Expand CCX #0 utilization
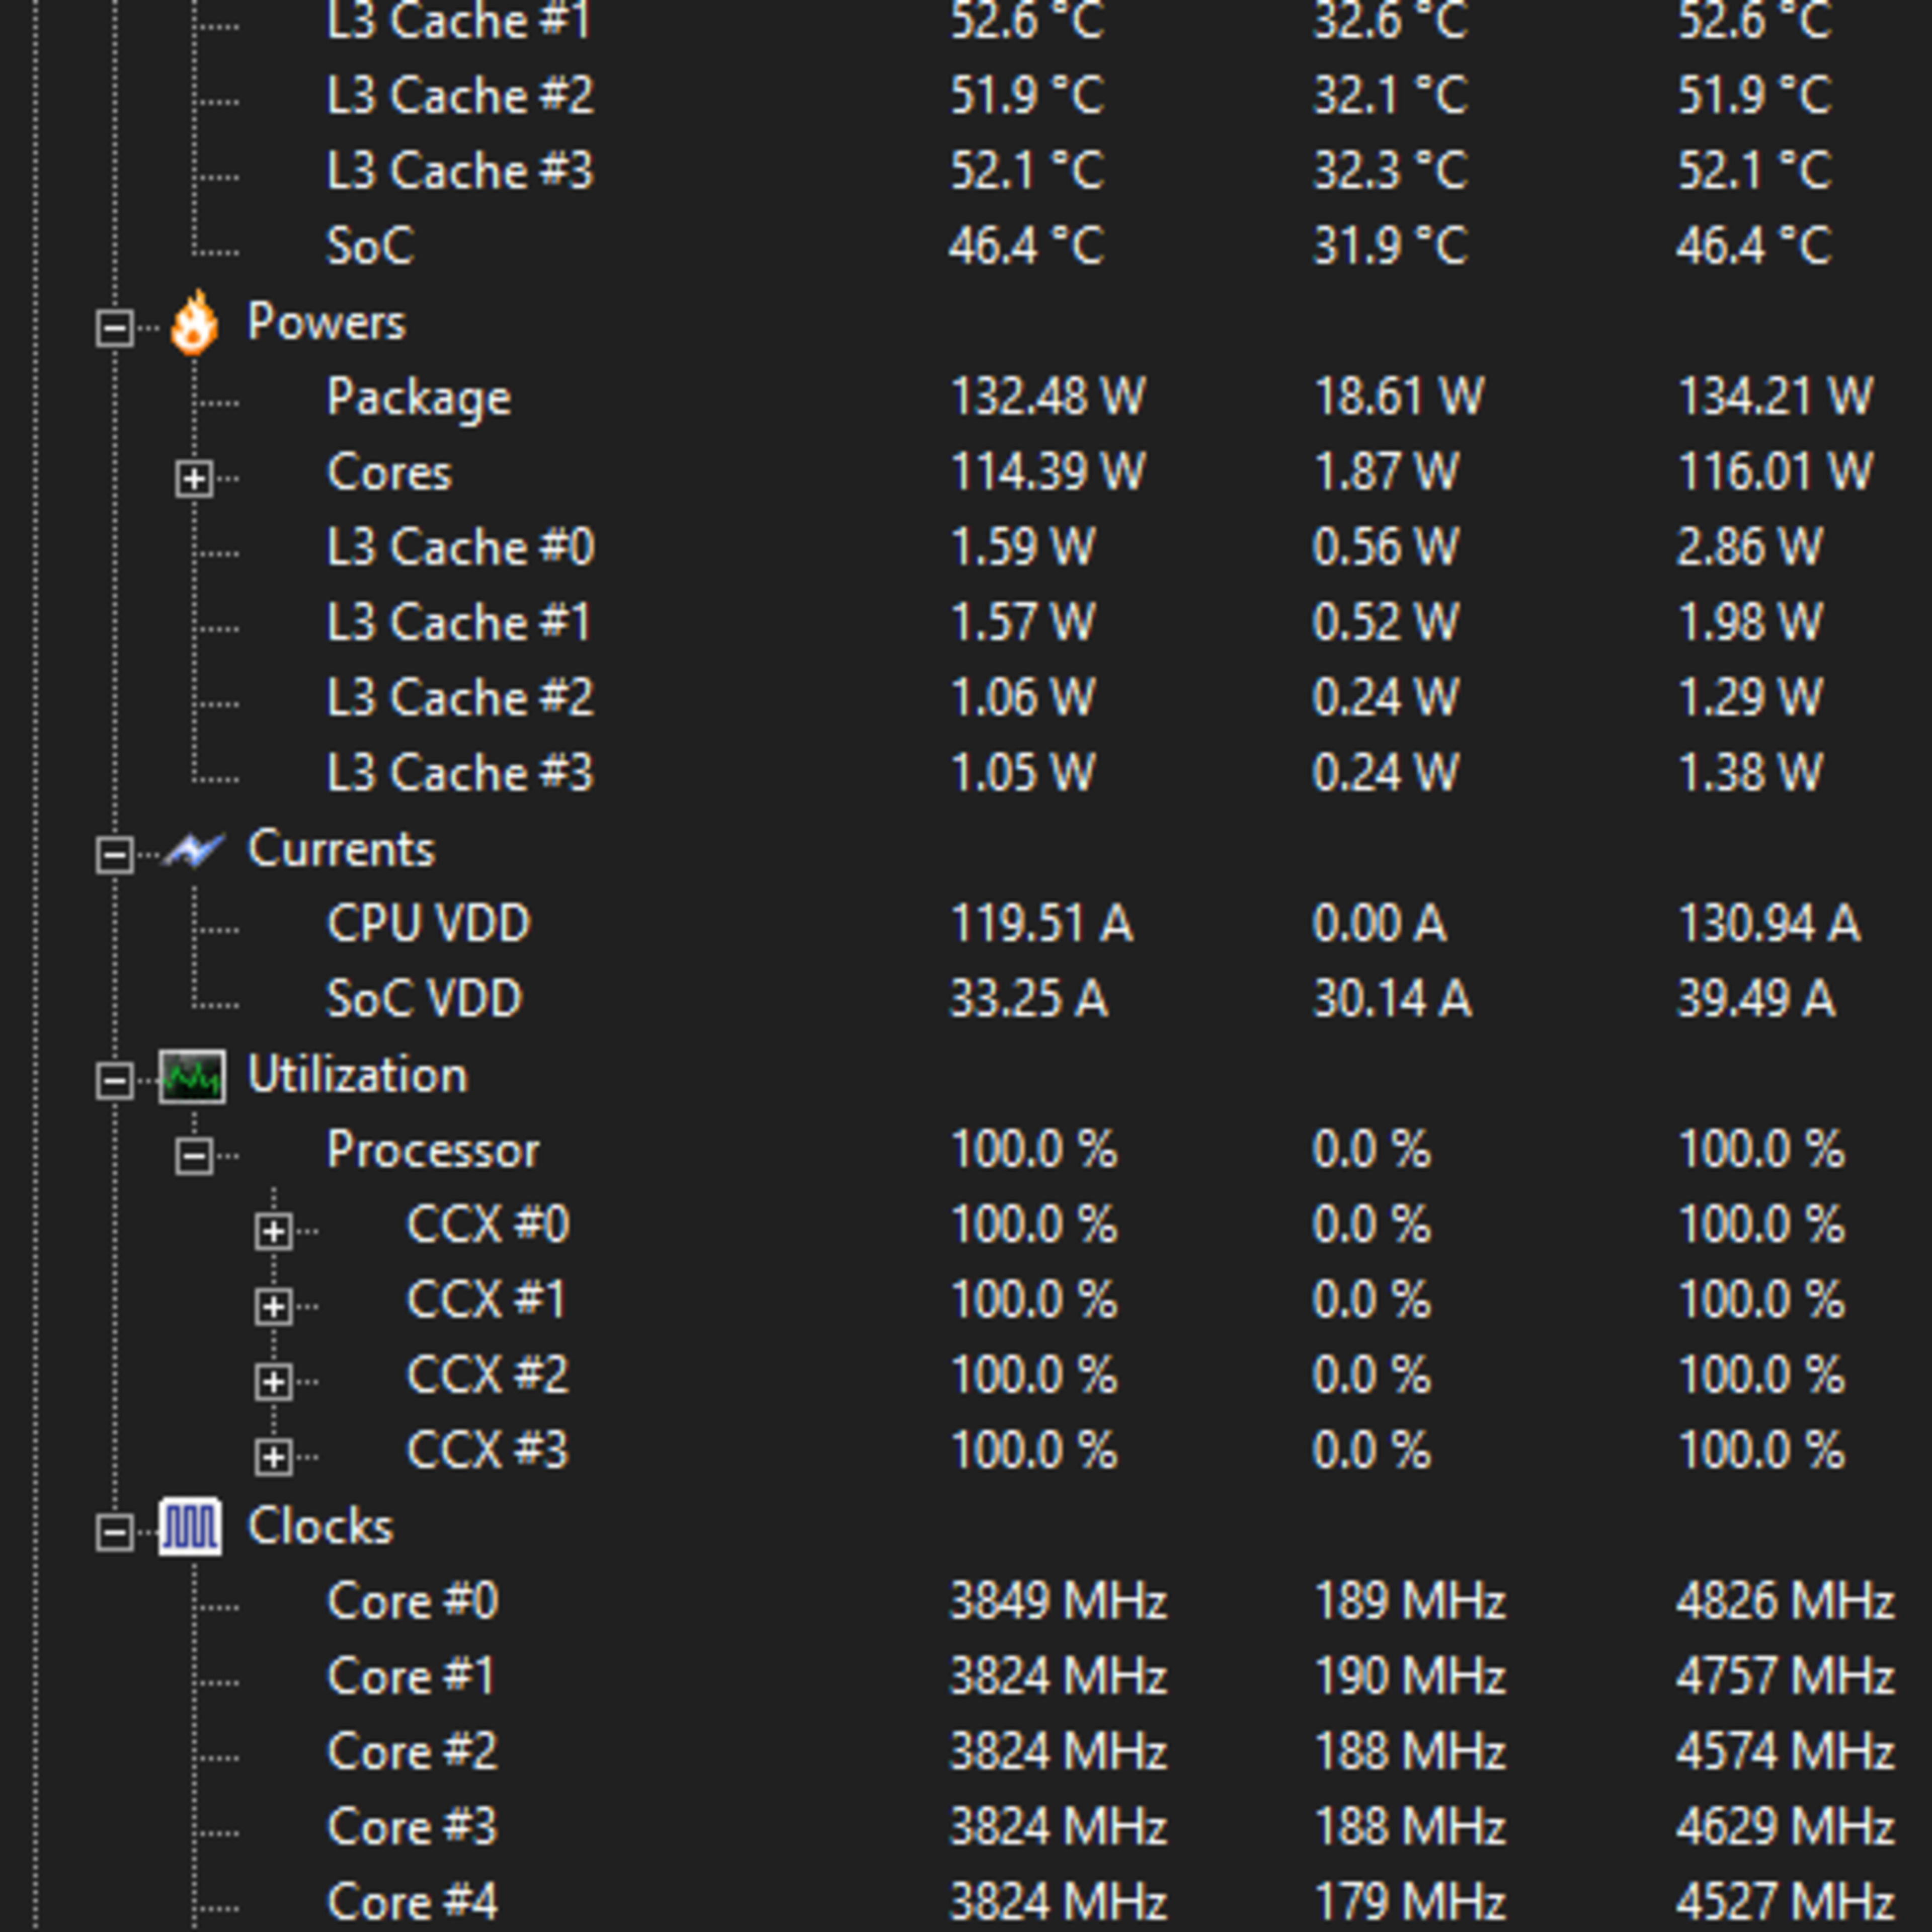 273,1232
